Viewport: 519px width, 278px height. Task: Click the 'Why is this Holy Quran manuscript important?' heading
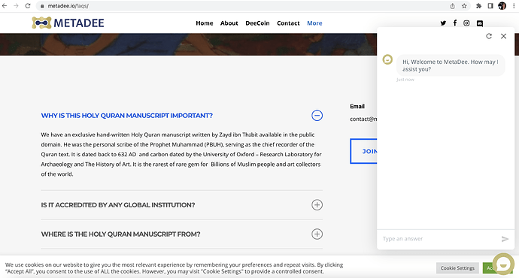[x=127, y=116]
